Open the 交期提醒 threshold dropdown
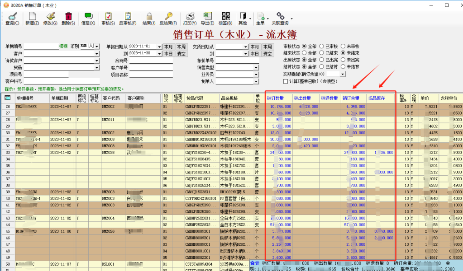The image size is (463, 271). [x=343, y=75]
